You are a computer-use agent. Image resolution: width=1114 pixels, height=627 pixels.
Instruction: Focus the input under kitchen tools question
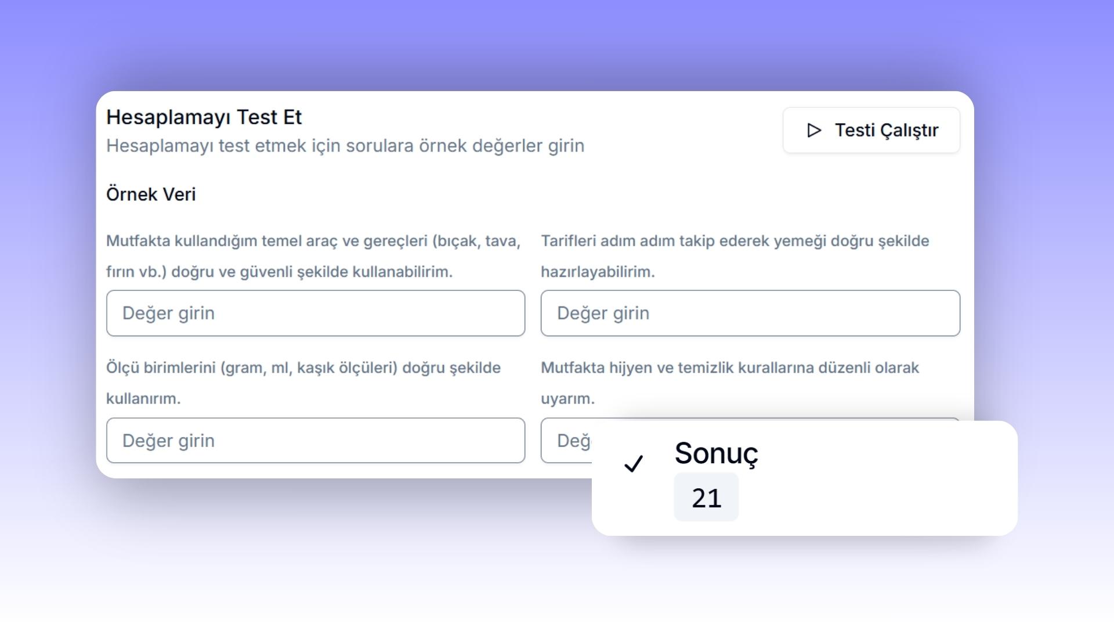pos(316,313)
